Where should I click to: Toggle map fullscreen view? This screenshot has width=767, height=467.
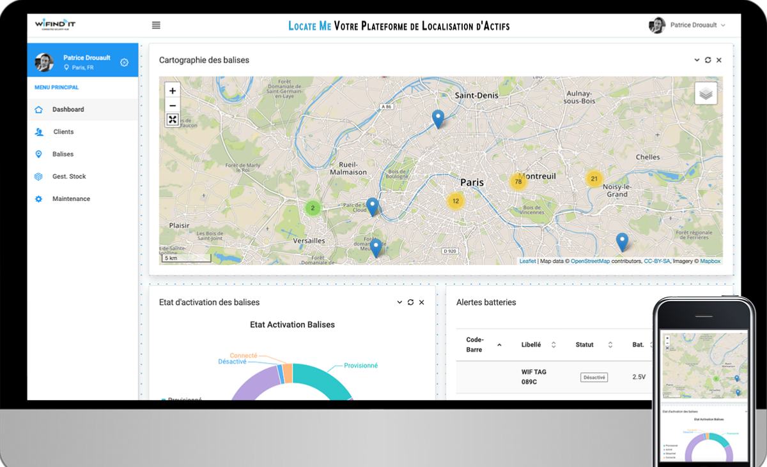pos(173,119)
